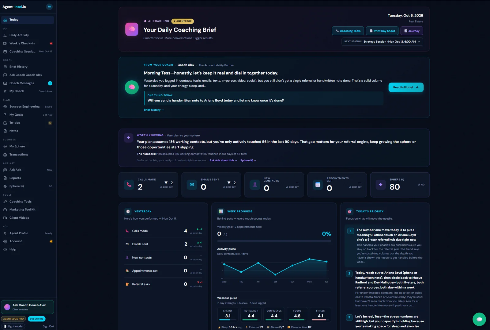The height and width of the screenshot is (330, 490).
Task: Follow the Brief history link
Action: tap(154, 110)
